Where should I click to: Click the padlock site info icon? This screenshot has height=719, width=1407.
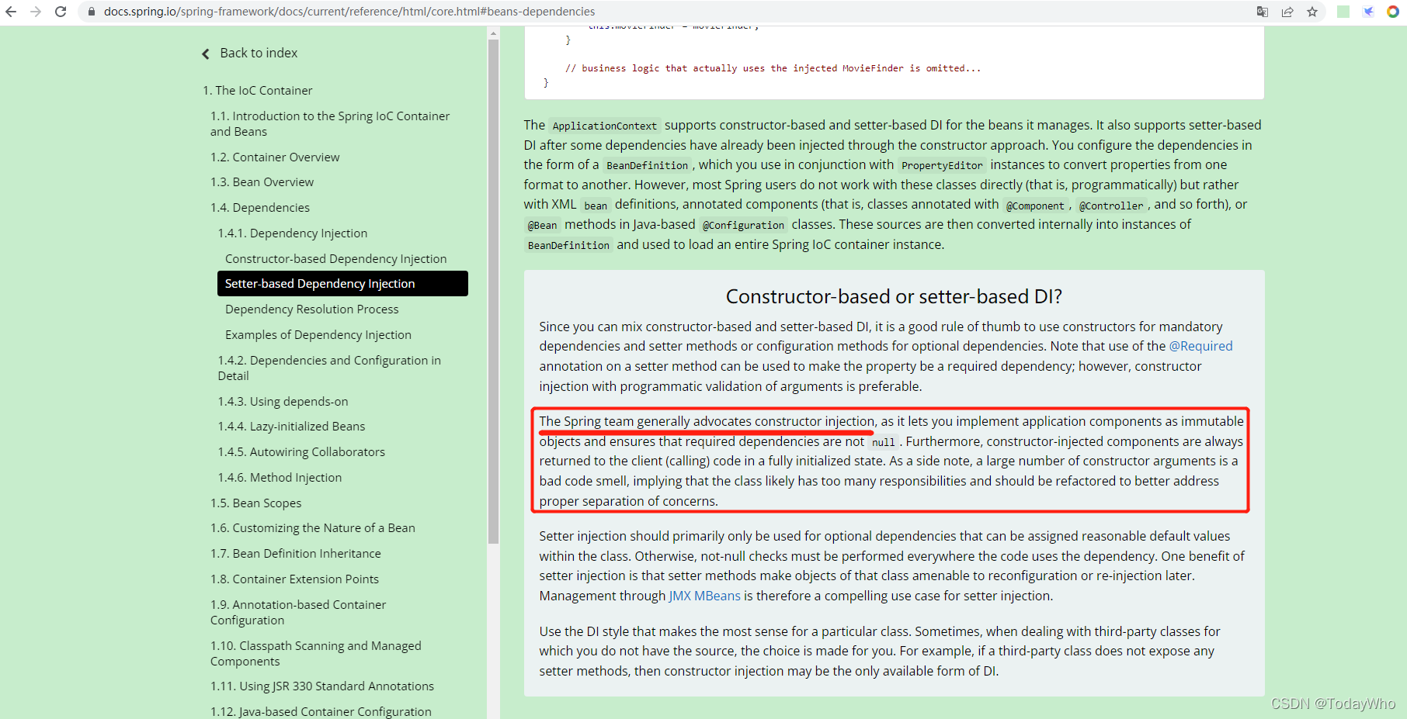[92, 12]
